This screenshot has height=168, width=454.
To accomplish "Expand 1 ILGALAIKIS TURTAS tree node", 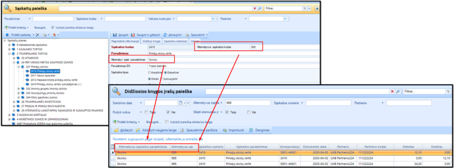I will 9,50.
